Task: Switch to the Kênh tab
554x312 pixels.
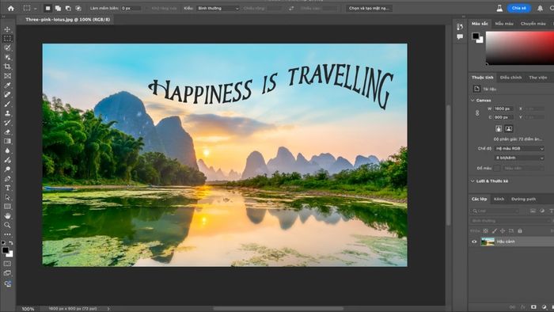Action: (x=499, y=200)
